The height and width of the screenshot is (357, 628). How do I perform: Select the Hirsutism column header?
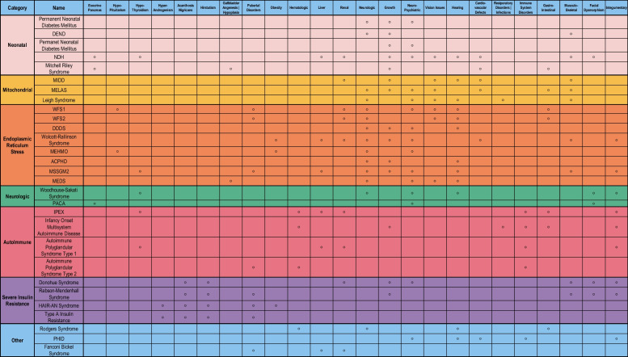coord(209,7)
